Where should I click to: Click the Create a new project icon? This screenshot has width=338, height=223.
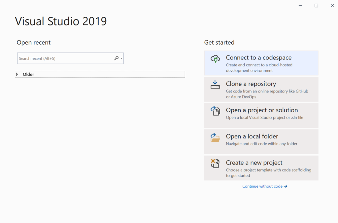[x=215, y=164]
